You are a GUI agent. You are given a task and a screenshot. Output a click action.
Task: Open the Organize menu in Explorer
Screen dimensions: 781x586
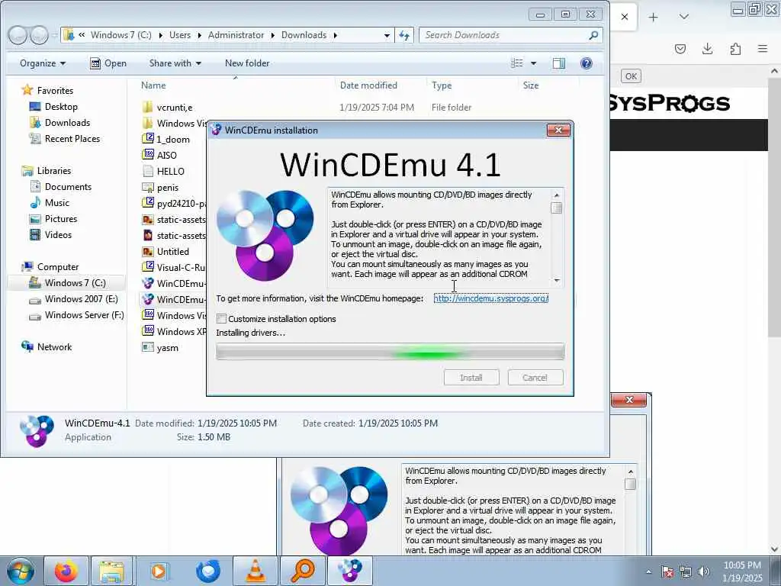pyautogui.click(x=43, y=63)
